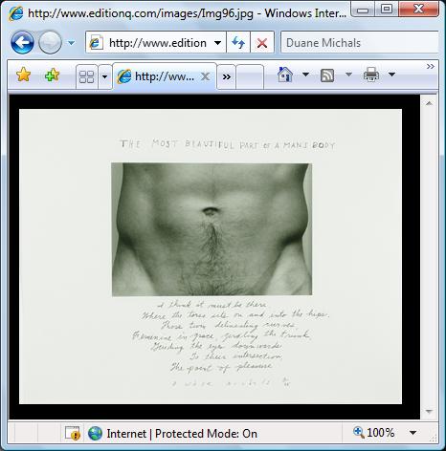
Task: Click the Internet zone globe icon
Action: (95, 434)
